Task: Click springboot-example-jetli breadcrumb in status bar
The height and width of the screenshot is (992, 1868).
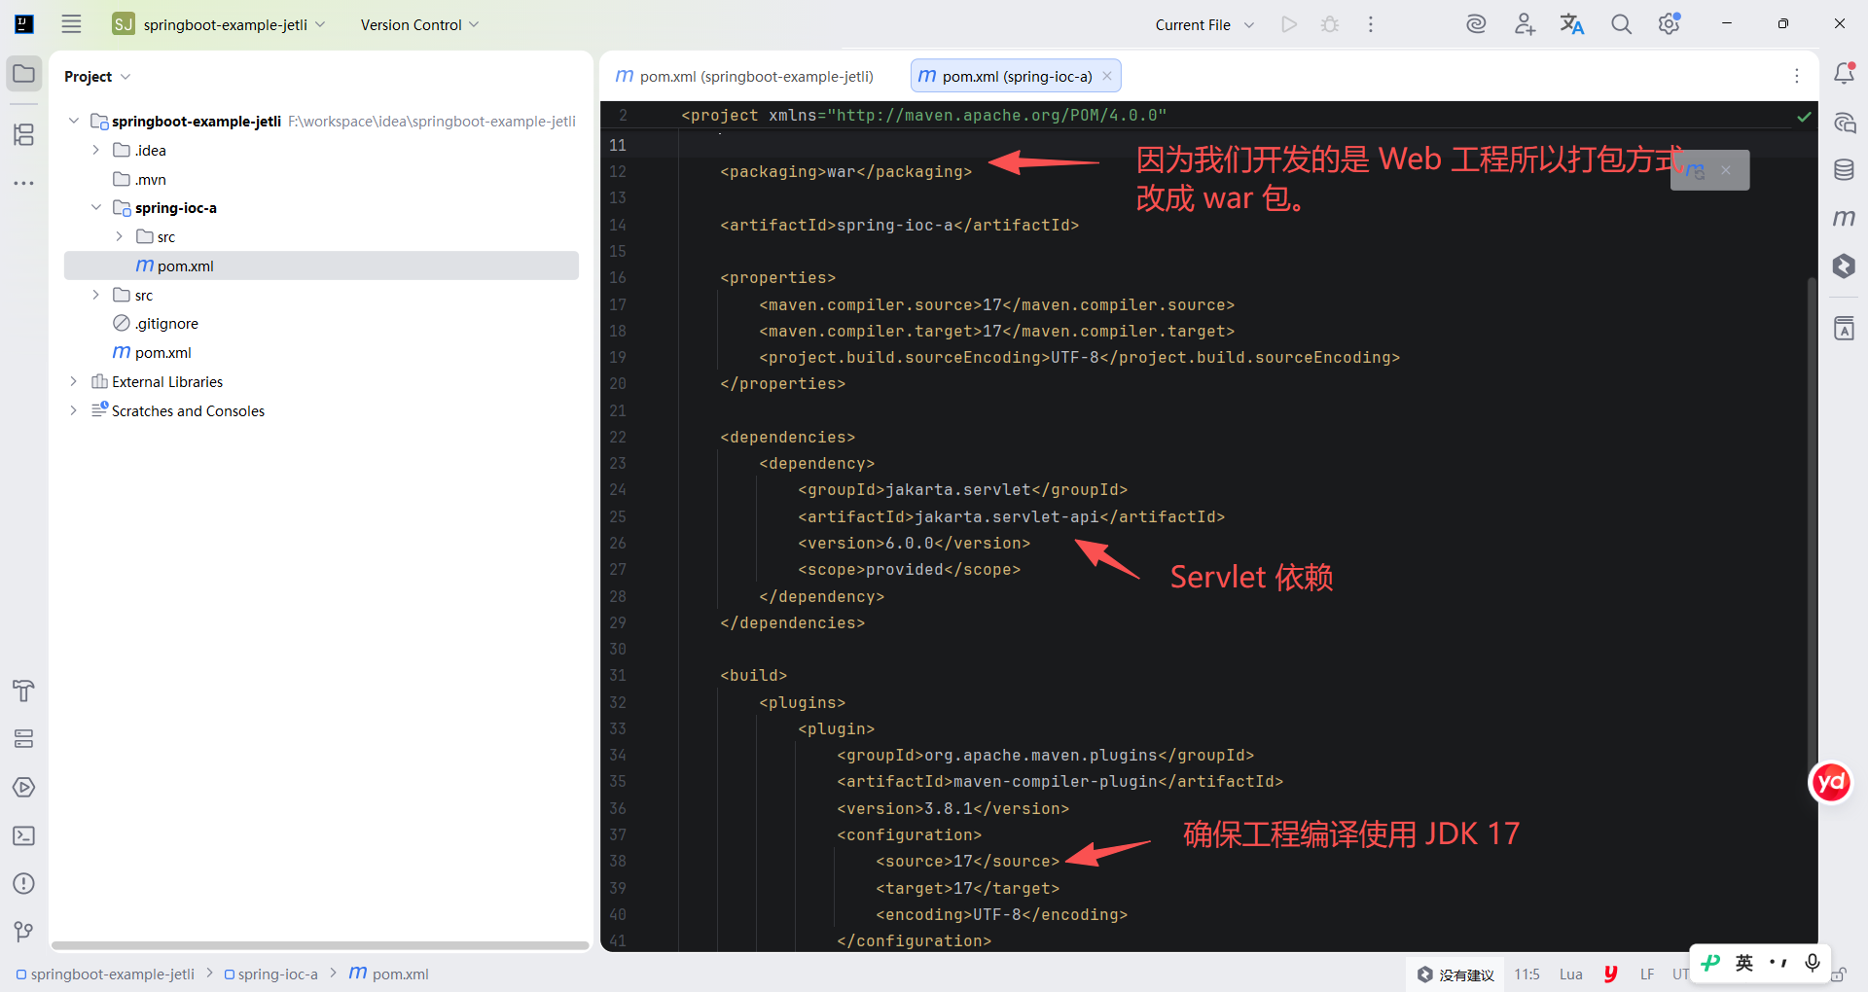Action: pos(105,974)
